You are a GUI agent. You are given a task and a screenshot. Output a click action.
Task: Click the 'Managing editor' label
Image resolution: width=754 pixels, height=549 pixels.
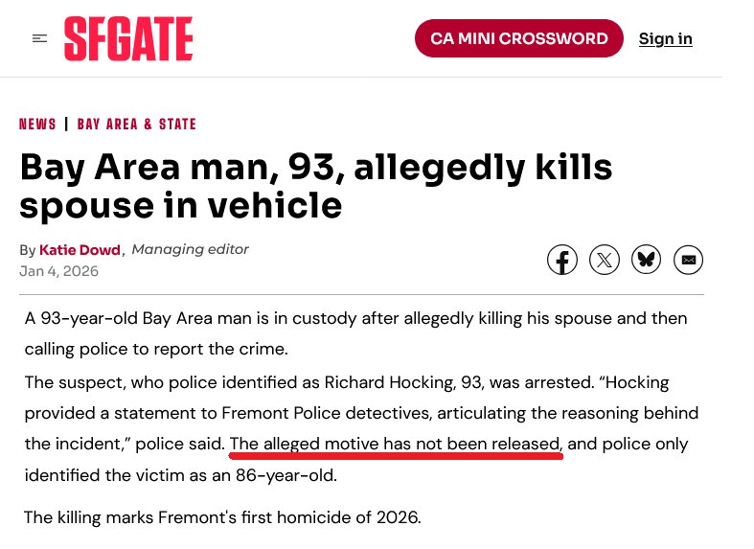coord(190,249)
